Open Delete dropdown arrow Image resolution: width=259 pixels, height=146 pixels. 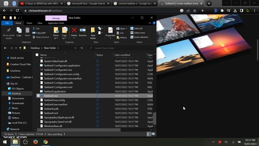coord(74,38)
